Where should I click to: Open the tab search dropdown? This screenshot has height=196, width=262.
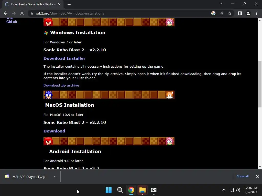tap(221, 4)
